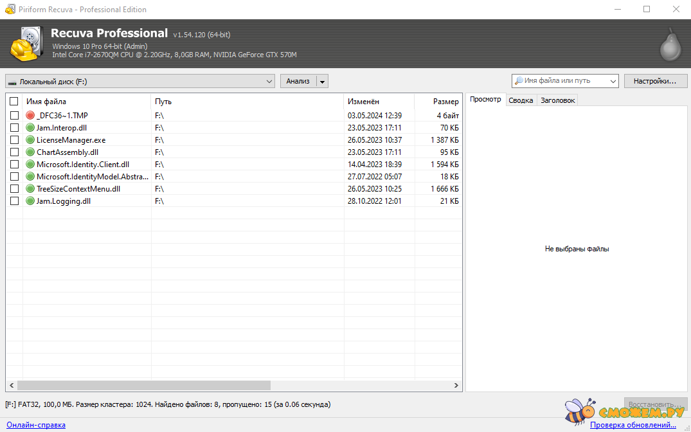Select the file name Jam.Logging.dll
The width and height of the screenshot is (691, 432).
point(64,201)
